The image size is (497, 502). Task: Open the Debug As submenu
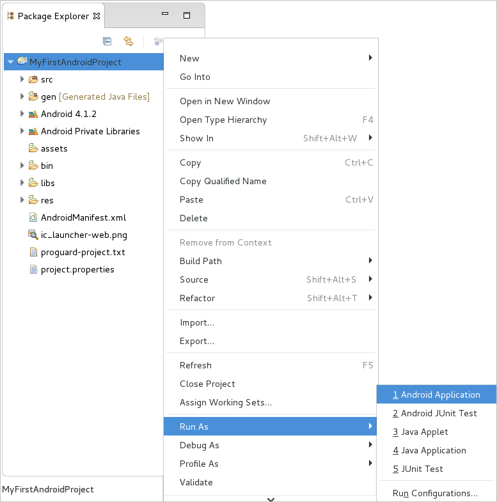coord(271,445)
